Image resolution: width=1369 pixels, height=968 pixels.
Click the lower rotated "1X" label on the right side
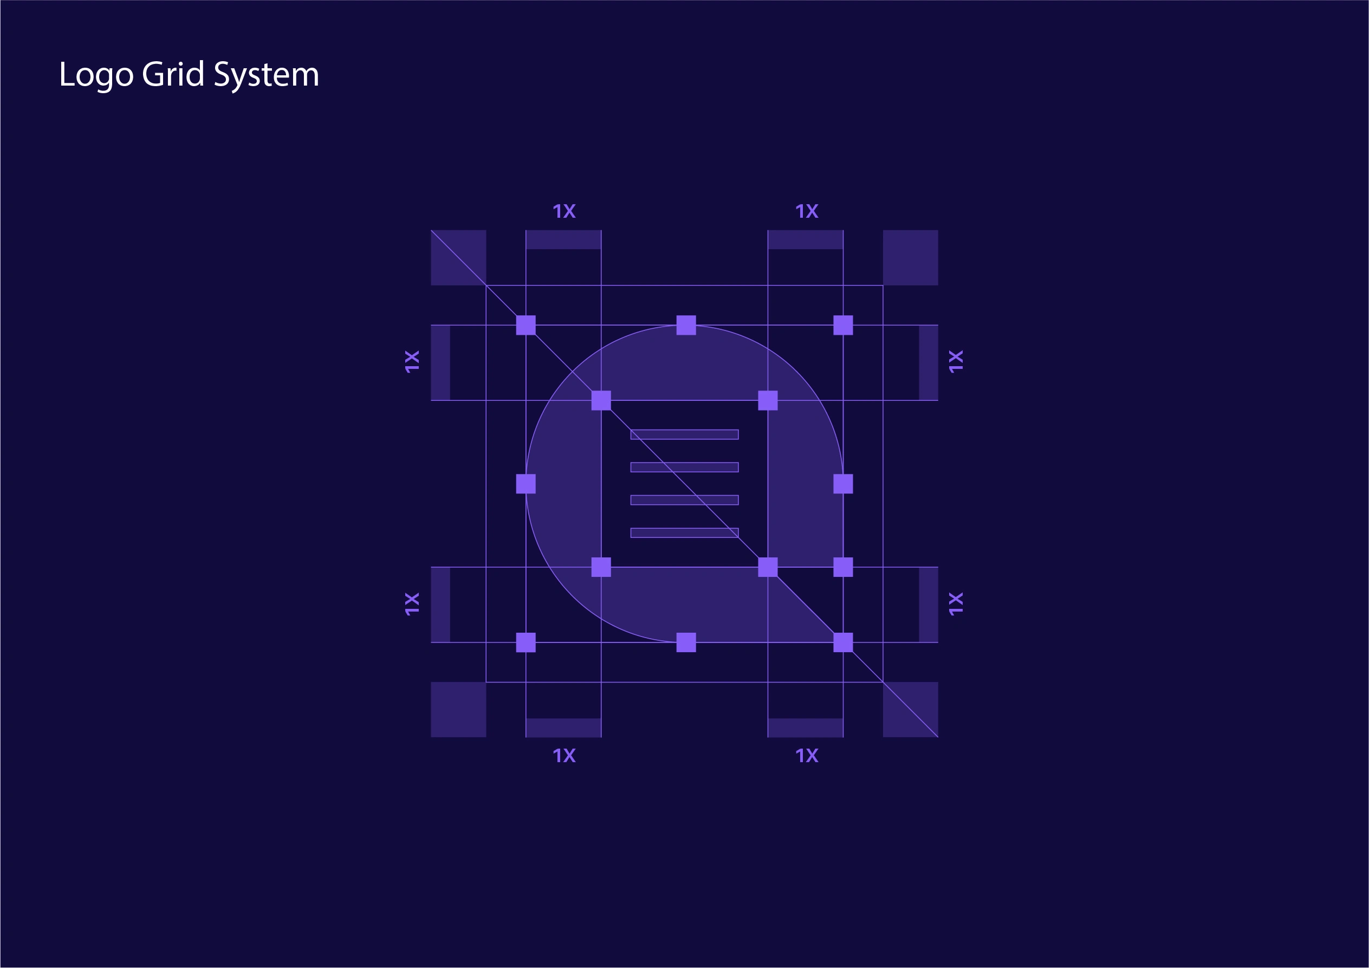click(x=956, y=604)
